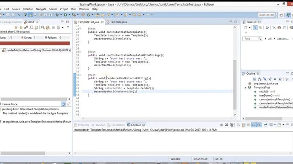293x164 pixels.
Task: Select the Java perspective icon
Action: 288,15
